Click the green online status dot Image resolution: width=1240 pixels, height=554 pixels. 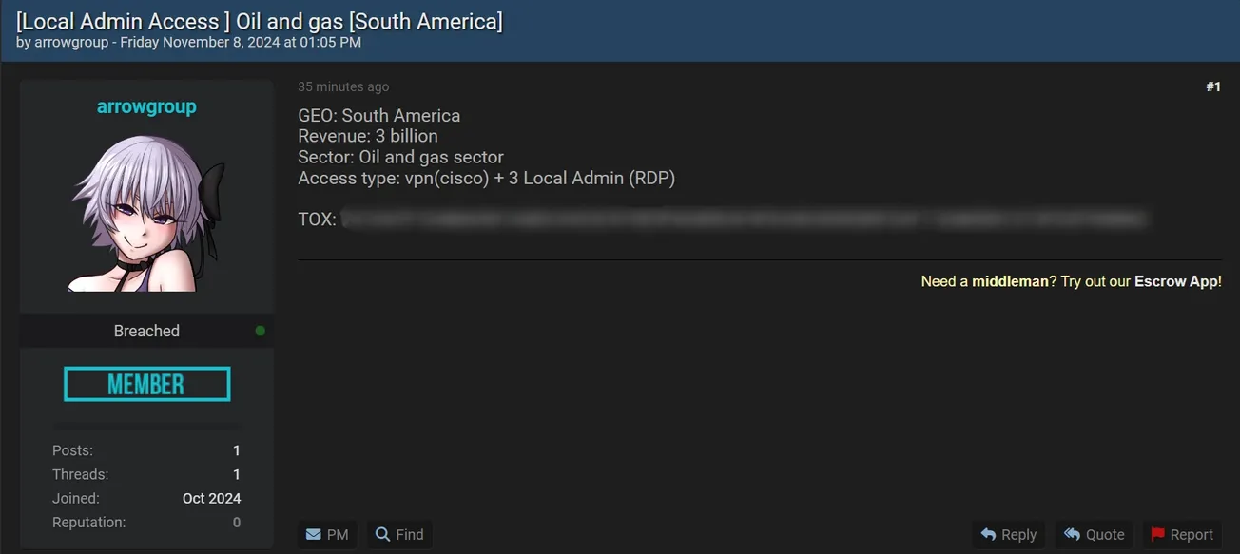[261, 331]
